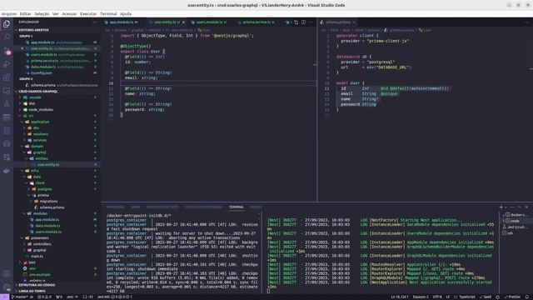Expand the ESTRUTURA DO CÓDIGO section
This screenshot has width=533, height=300.
click(x=37, y=285)
